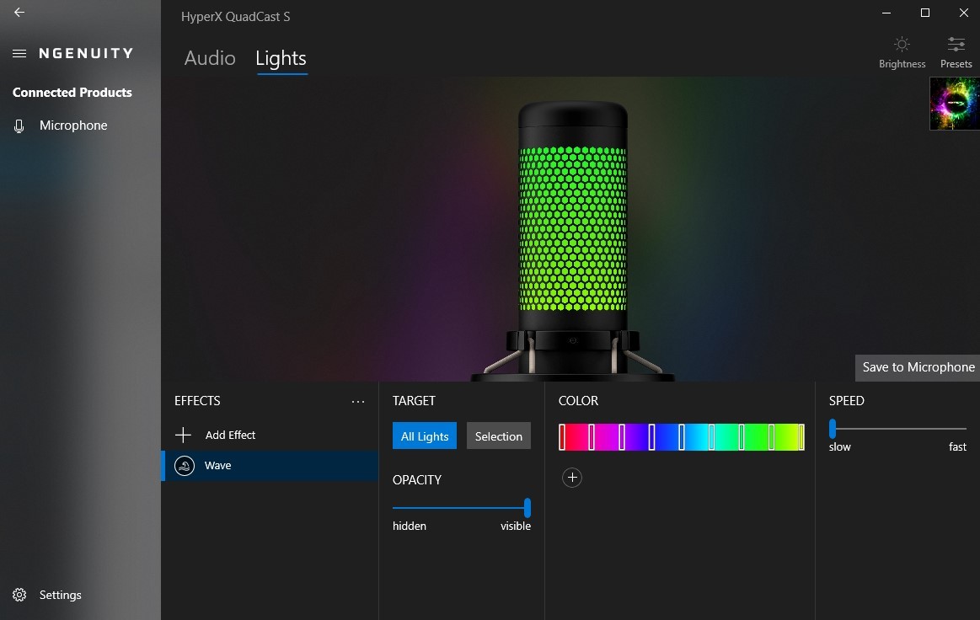The height and width of the screenshot is (620, 980).
Task: Open the Presets panel
Action: [956, 52]
